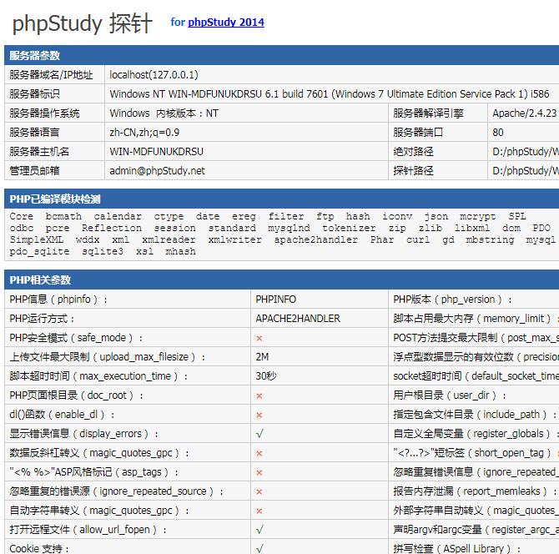Click the 绝对路径 label
The width and height of the screenshot is (559, 554).
pos(413,152)
